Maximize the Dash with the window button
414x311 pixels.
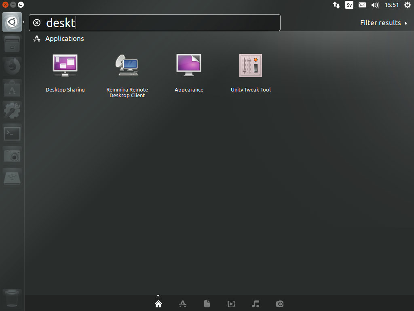click(21, 5)
